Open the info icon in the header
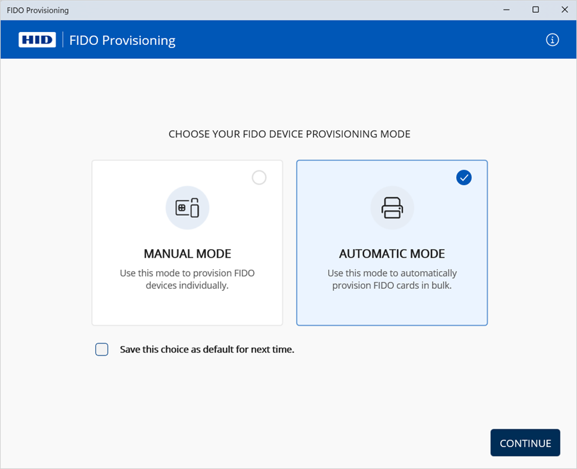This screenshot has width=577, height=469. click(552, 40)
